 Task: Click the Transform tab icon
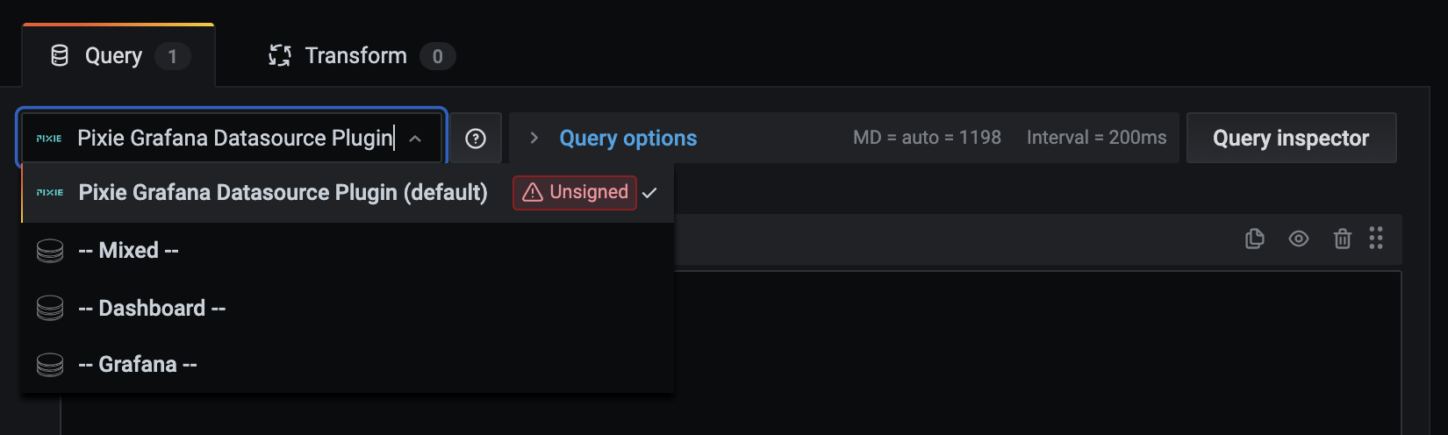(x=280, y=56)
